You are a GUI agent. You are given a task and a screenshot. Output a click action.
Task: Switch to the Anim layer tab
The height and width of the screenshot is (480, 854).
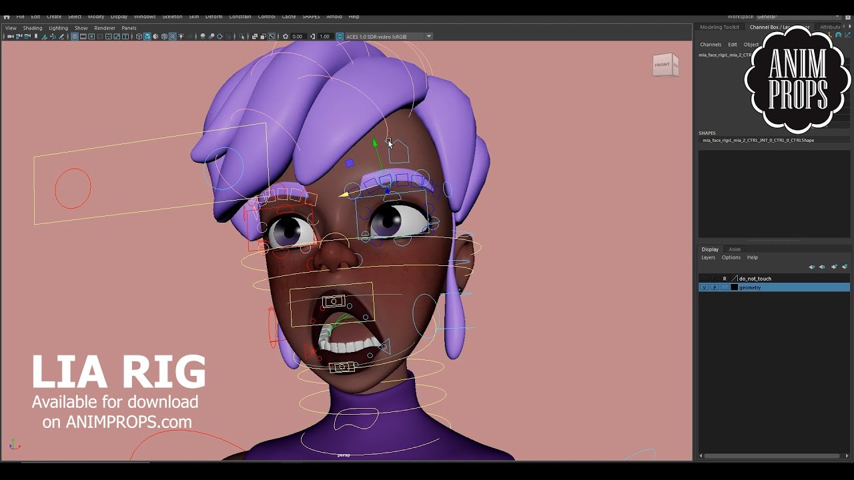735,249
